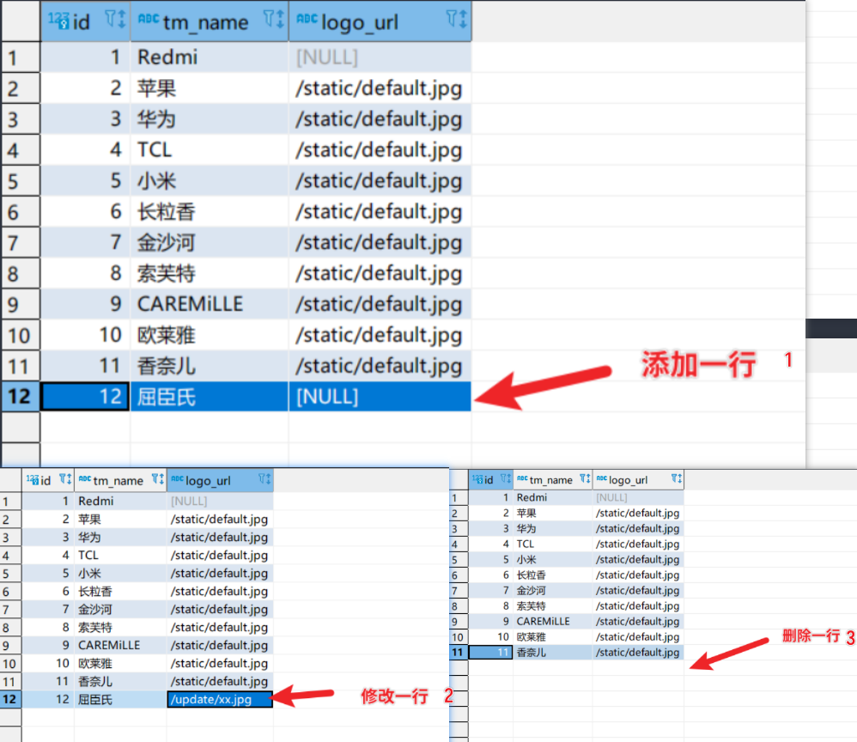Screen dimensions: 857x742
Task: Select row header 12 in the top grid
Action: click(21, 397)
